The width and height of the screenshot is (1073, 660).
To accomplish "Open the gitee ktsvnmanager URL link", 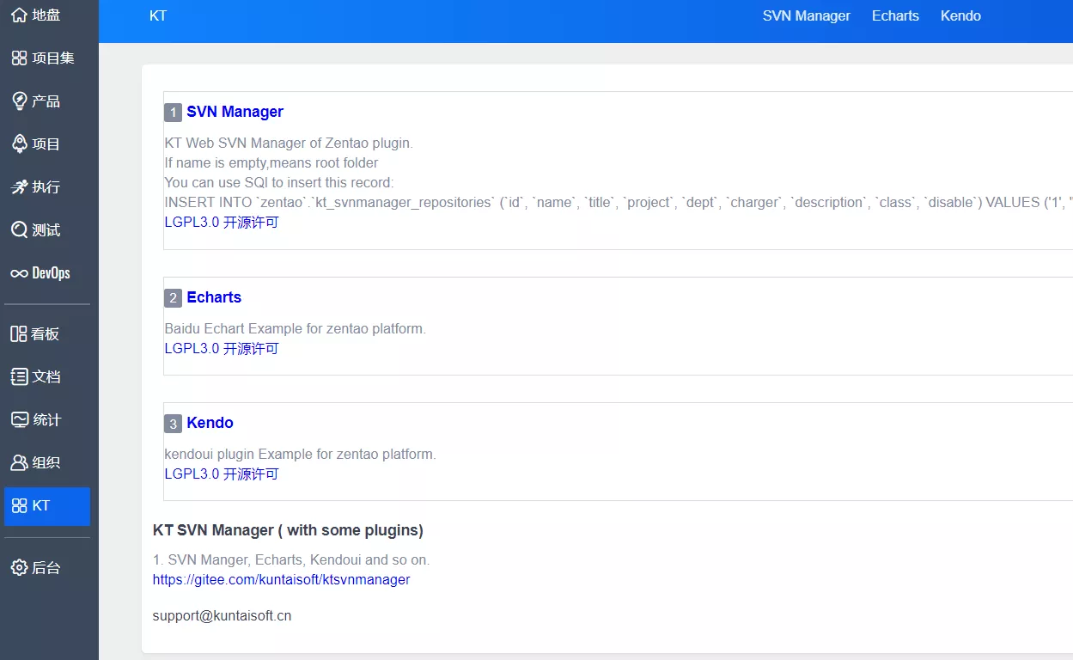I will (281, 580).
